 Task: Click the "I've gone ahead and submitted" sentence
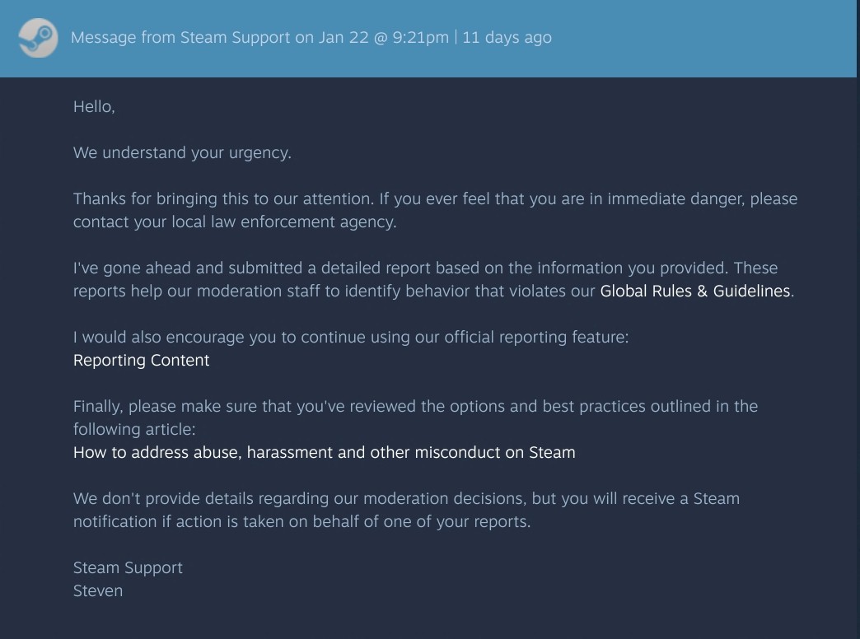247,268
